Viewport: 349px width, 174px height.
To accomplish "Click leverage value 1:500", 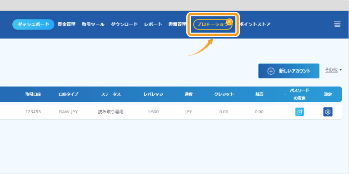I will pos(153,112).
